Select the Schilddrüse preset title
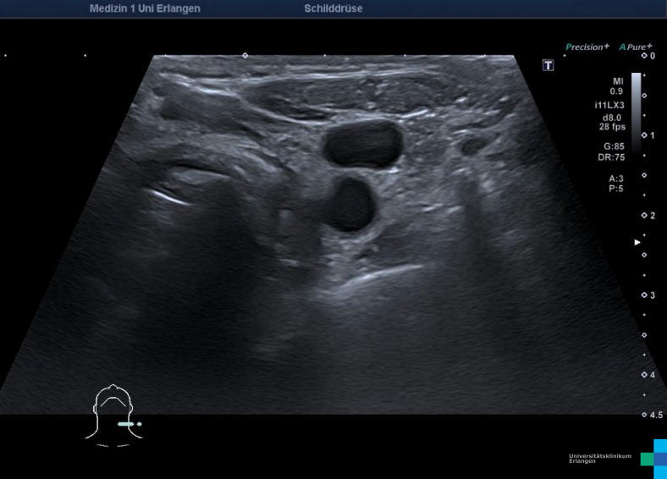Image resolution: width=667 pixels, height=479 pixels. coord(333,8)
